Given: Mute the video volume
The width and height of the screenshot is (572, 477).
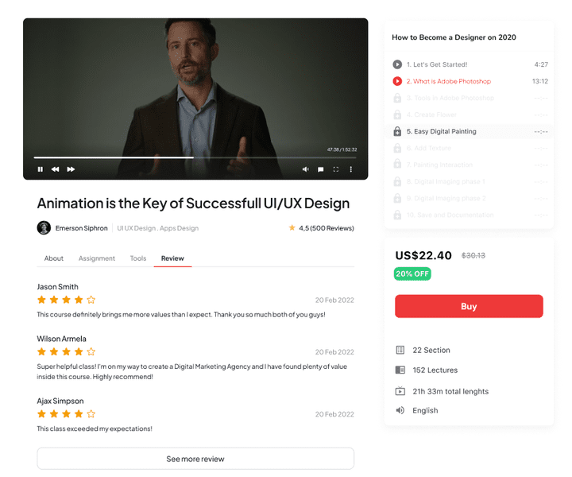Looking at the screenshot, I should pos(306,169).
